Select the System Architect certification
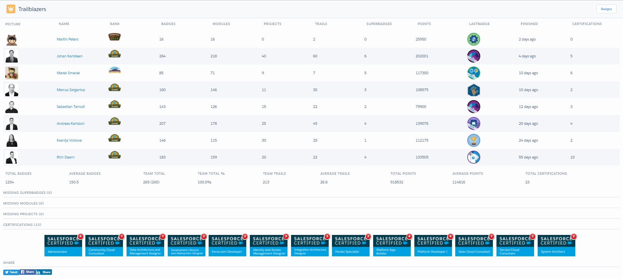This screenshot has width=623, height=279. tap(556, 246)
